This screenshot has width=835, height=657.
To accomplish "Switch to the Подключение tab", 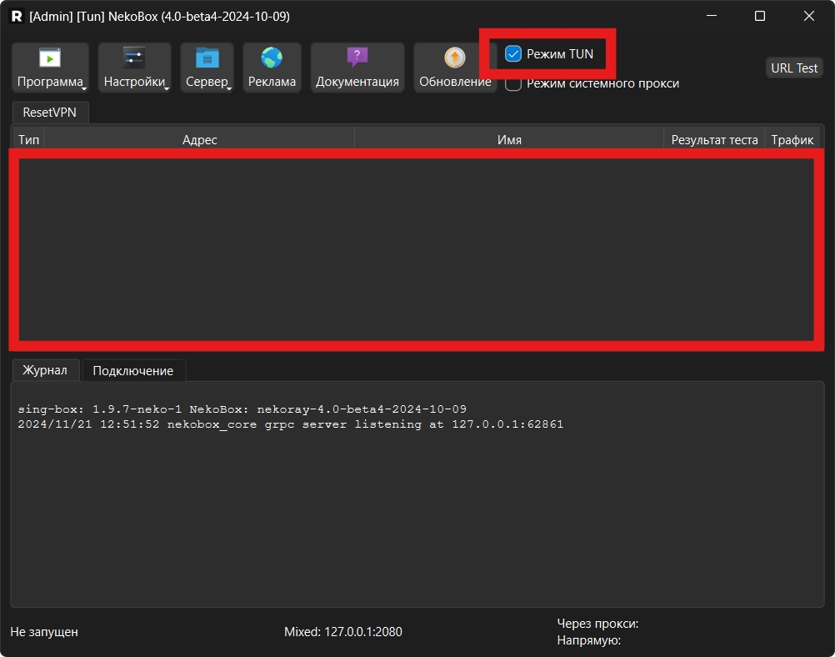I will tap(133, 371).
